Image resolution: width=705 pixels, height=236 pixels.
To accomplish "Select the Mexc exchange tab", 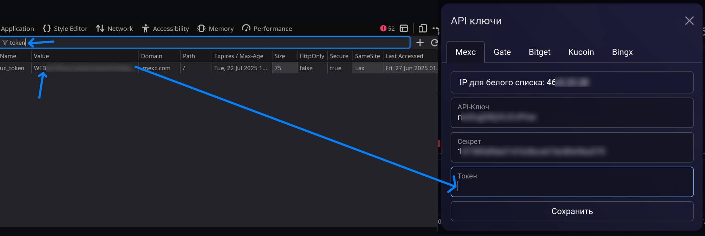I will [466, 52].
